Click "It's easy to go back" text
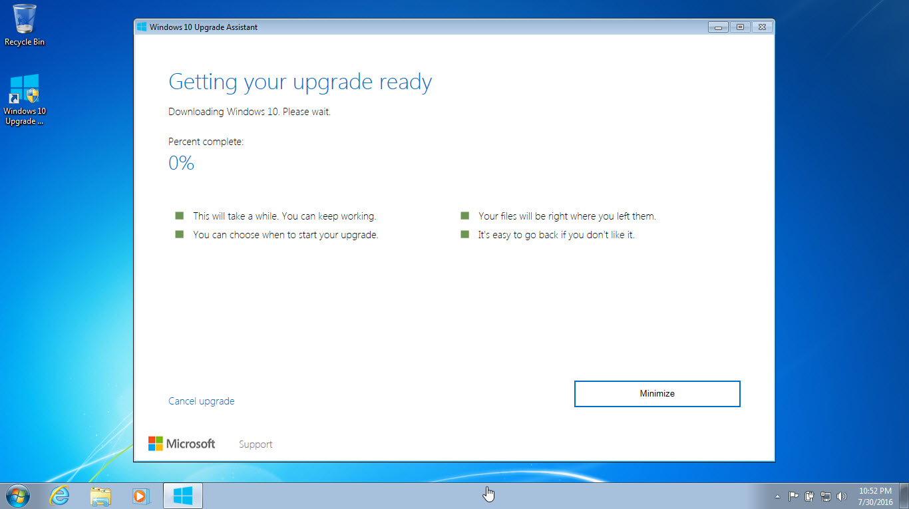The width and height of the screenshot is (909, 509). [556, 235]
